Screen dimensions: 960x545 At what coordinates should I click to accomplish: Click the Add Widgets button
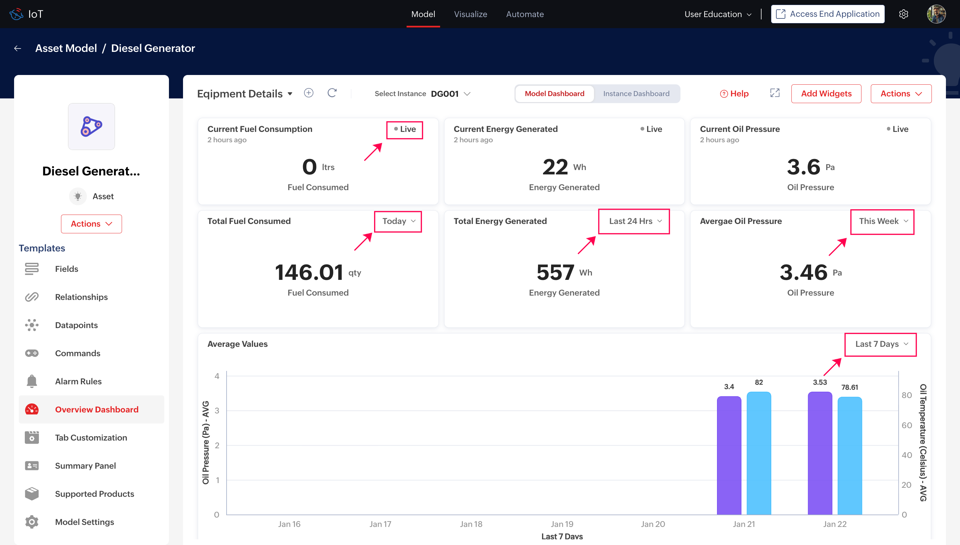(x=826, y=94)
